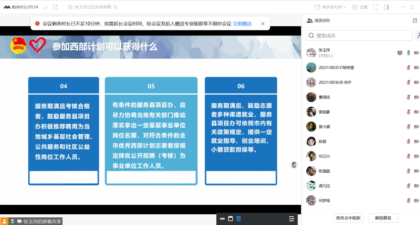Click the pop-out share icon beside signal bars

click(55, 7)
